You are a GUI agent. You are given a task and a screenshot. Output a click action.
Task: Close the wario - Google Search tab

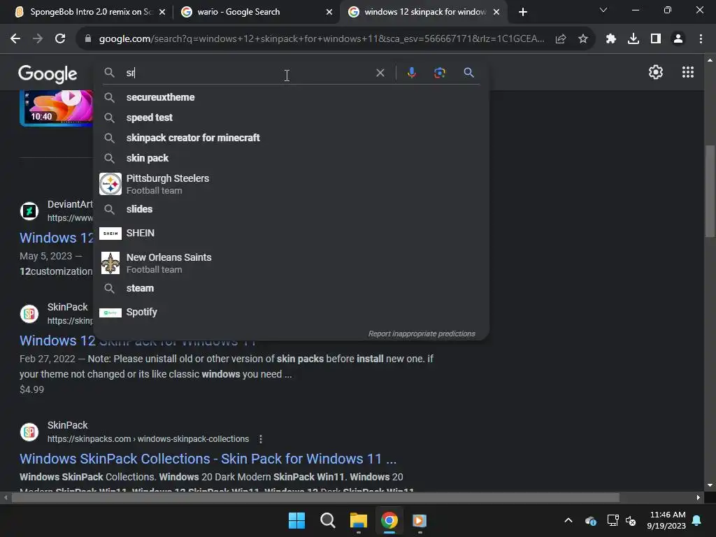(x=329, y=13)
